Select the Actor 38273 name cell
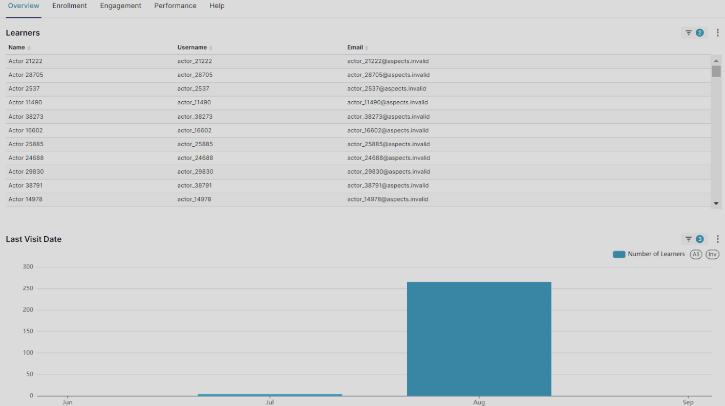 pyautogui.click(x=26, y=117)
